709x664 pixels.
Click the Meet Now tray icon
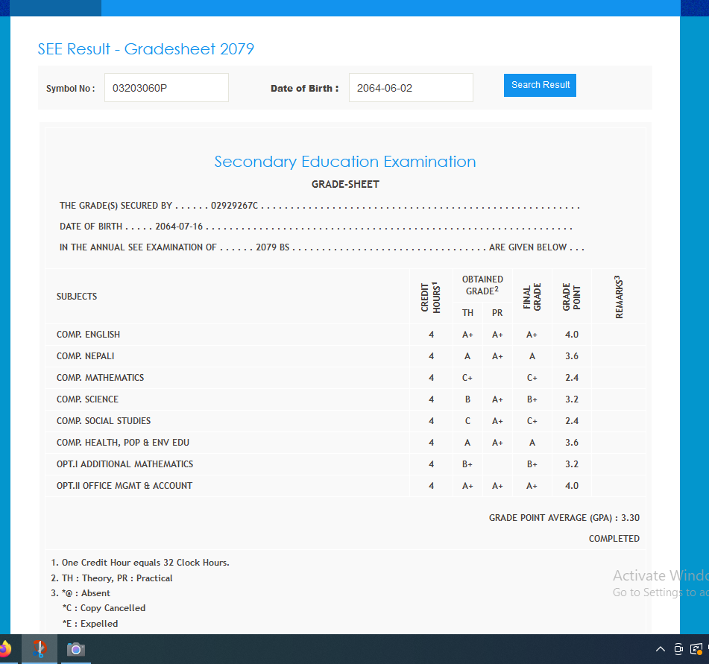tap(678, 649)
